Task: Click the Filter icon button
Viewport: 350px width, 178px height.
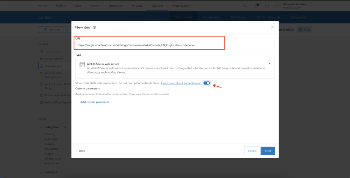Action: [304, 30]
